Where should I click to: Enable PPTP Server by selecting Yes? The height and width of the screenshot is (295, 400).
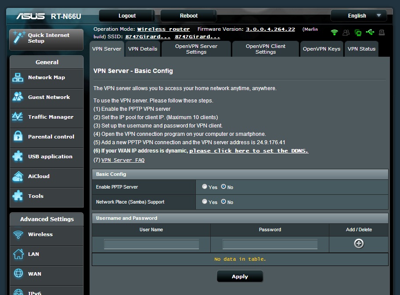(x=204, y=186)
